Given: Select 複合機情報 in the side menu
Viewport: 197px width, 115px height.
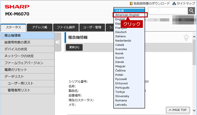Looking at the screenshot, I should pos(27,35).
